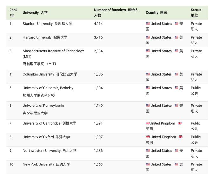The image size is (213, 175).
Task: Click first US flag in MIT row
Action: tap(148, 51)
